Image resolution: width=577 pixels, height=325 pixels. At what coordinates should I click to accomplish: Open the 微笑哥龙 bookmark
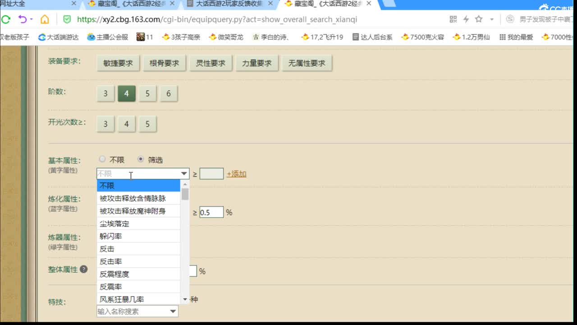click(x=226, y=37)
